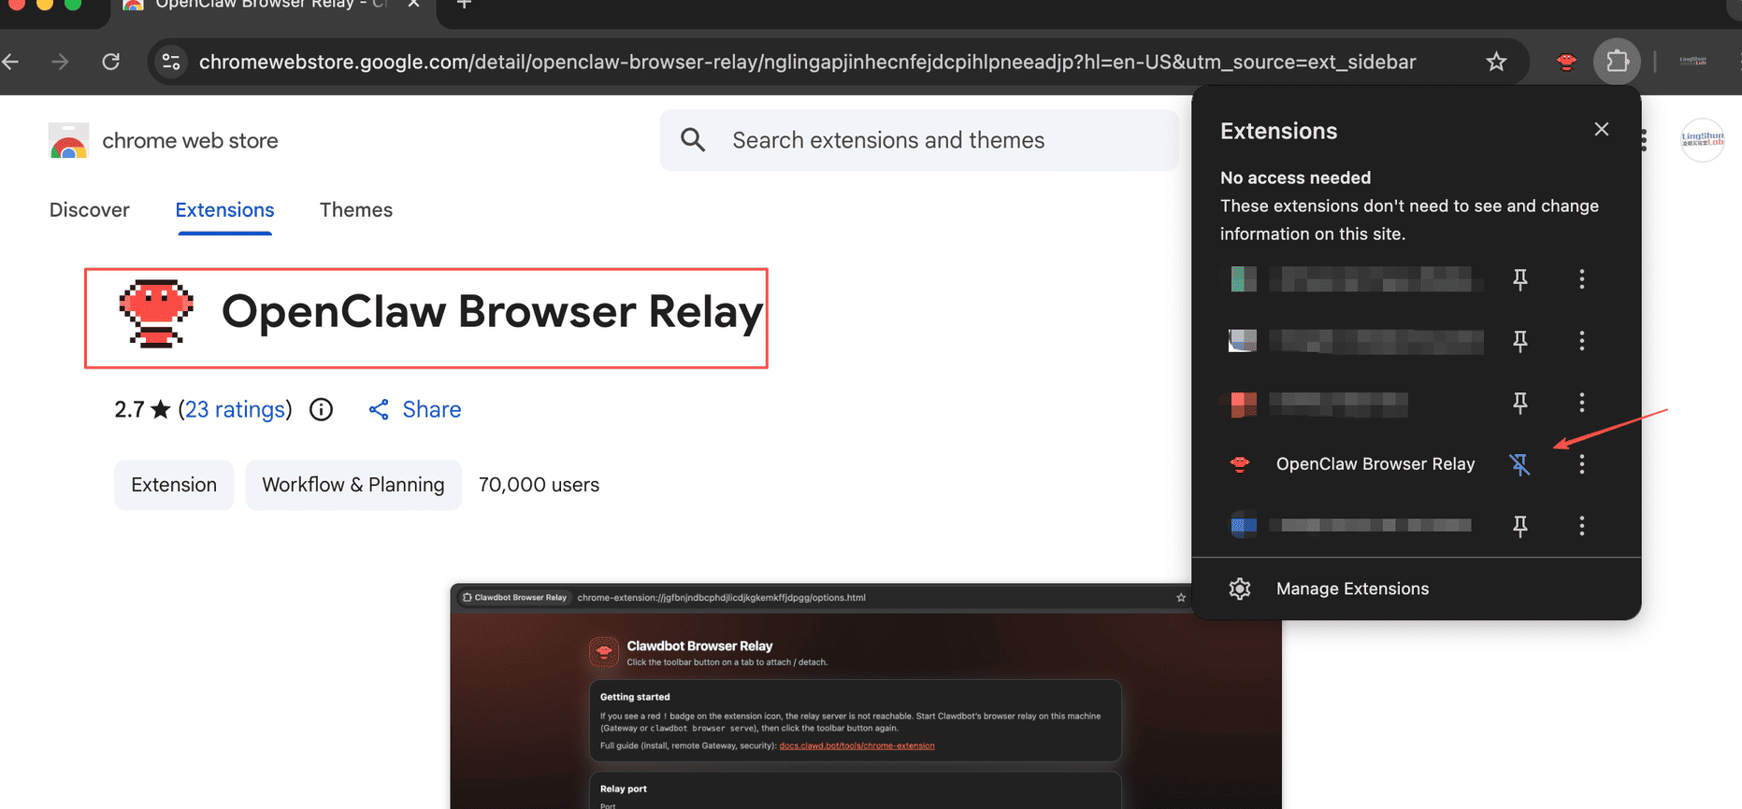Click the Extensions puzzle icon in toolbar

[x=1617, y=62]
